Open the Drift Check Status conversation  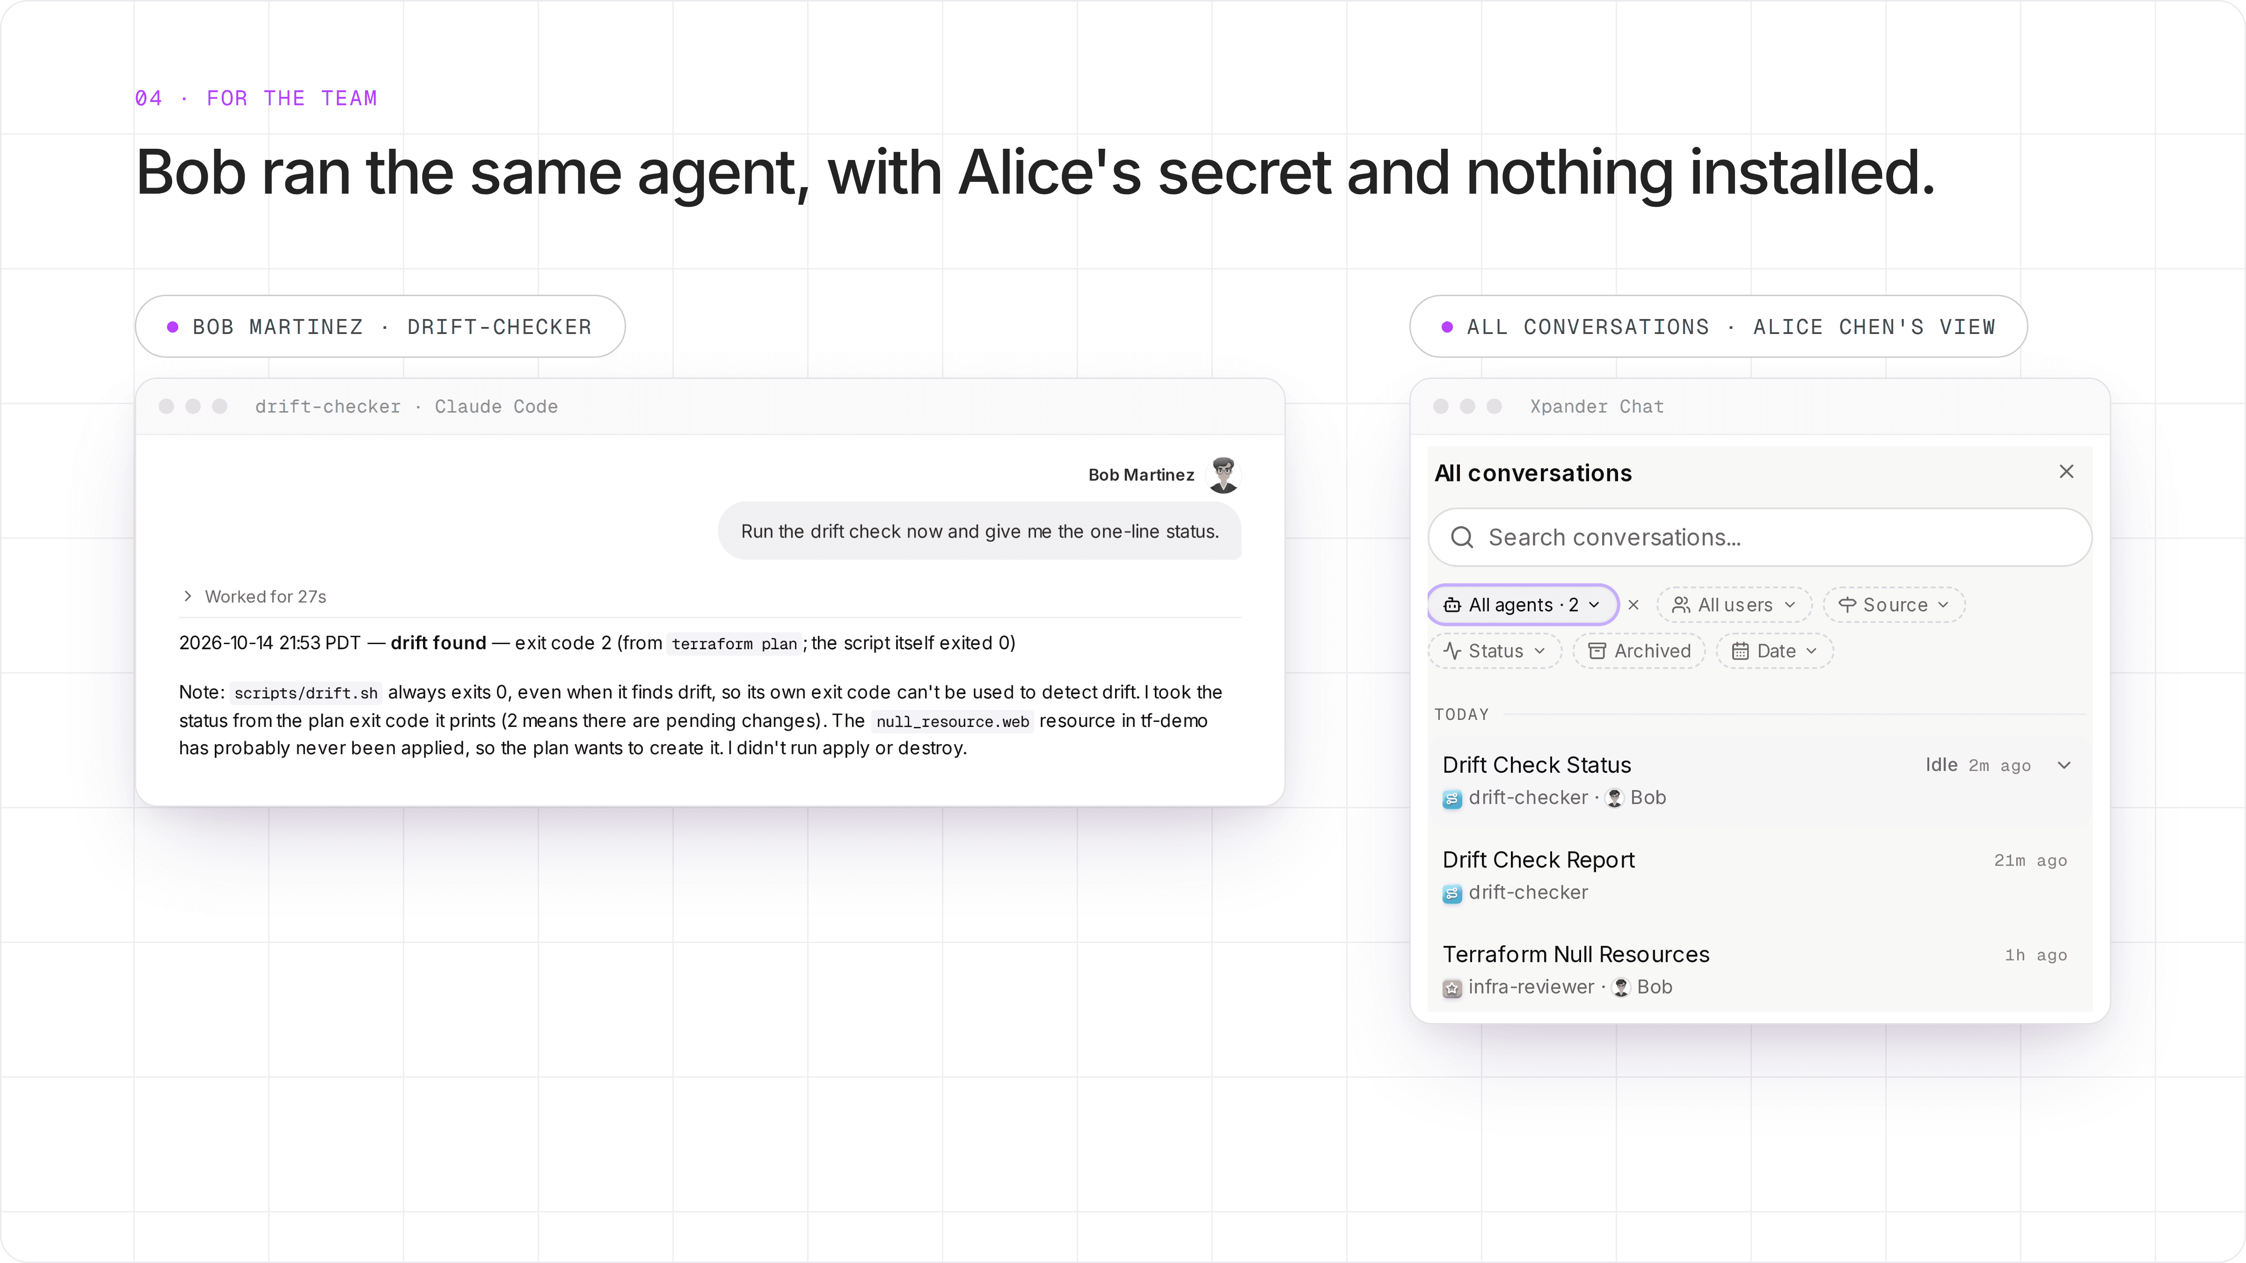1759,780
